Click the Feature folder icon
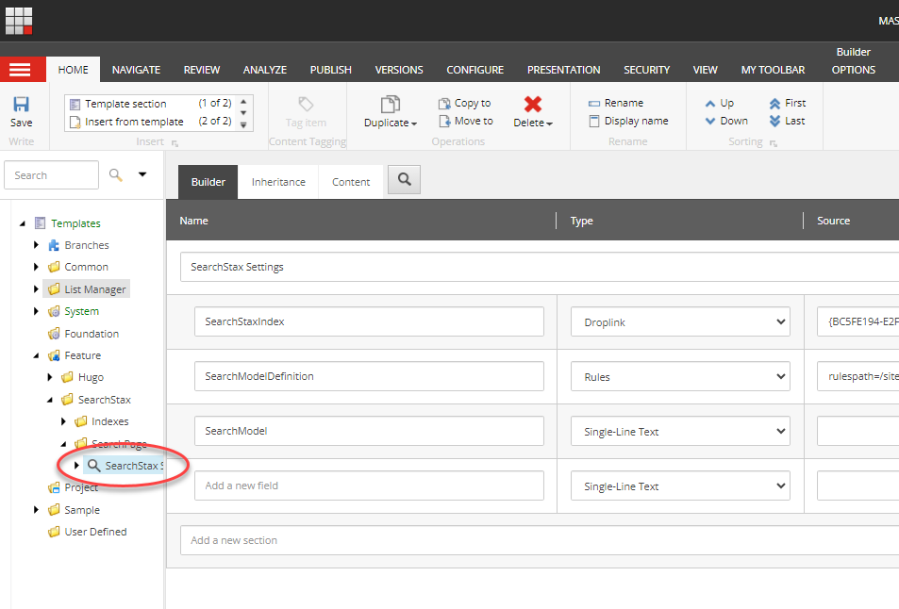The height and width of the screenshot is (609, 899). pos(54,355)
